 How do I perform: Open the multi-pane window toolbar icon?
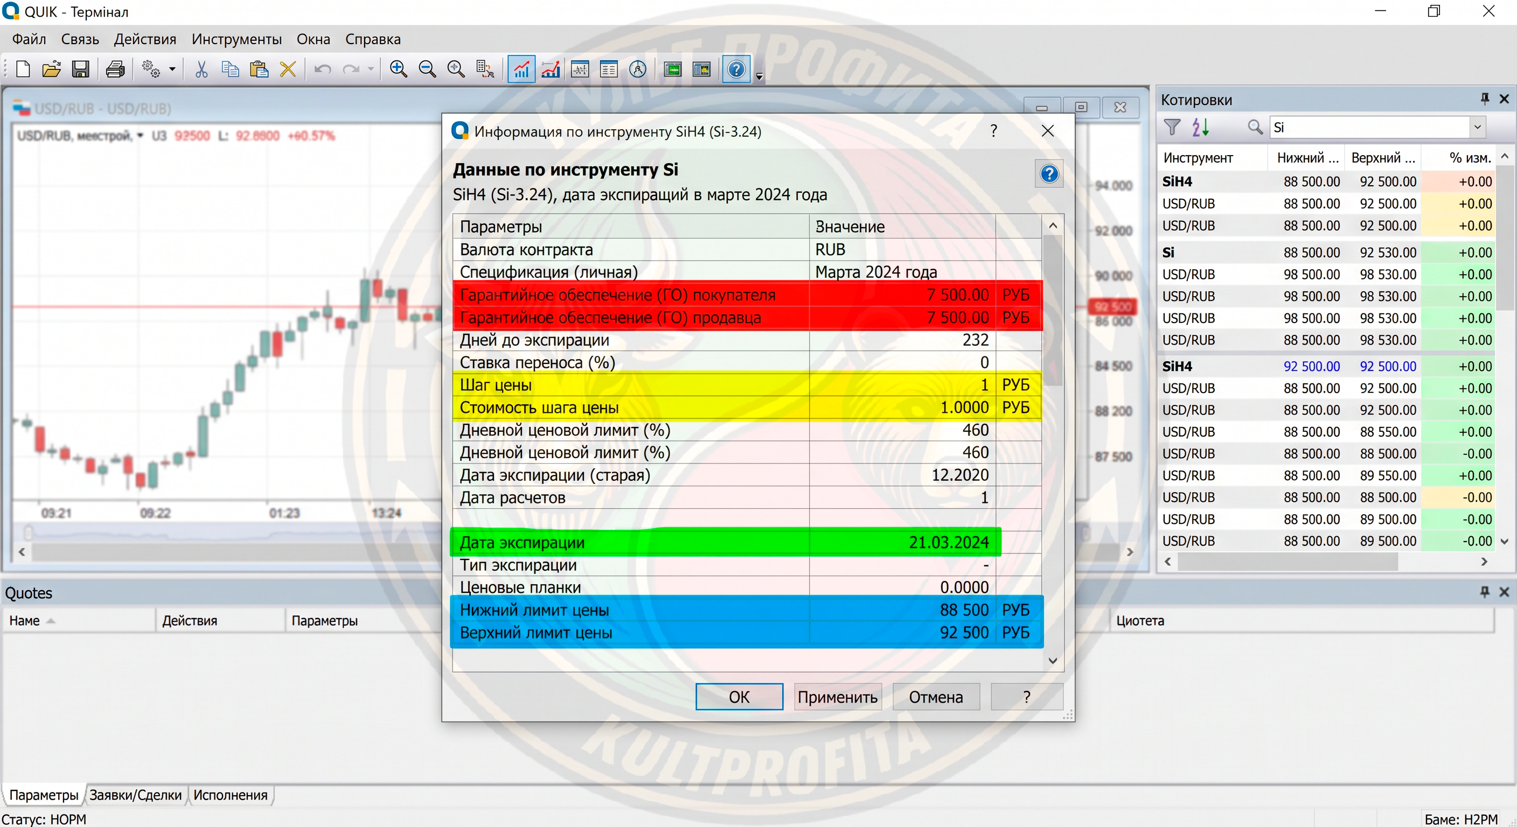click(701, 69)
